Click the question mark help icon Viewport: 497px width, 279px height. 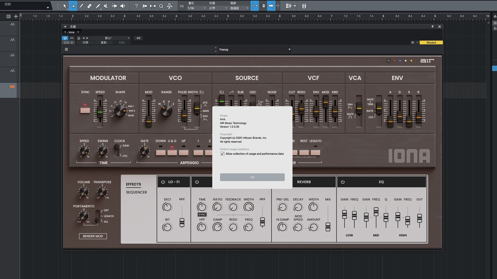(136, 6)
